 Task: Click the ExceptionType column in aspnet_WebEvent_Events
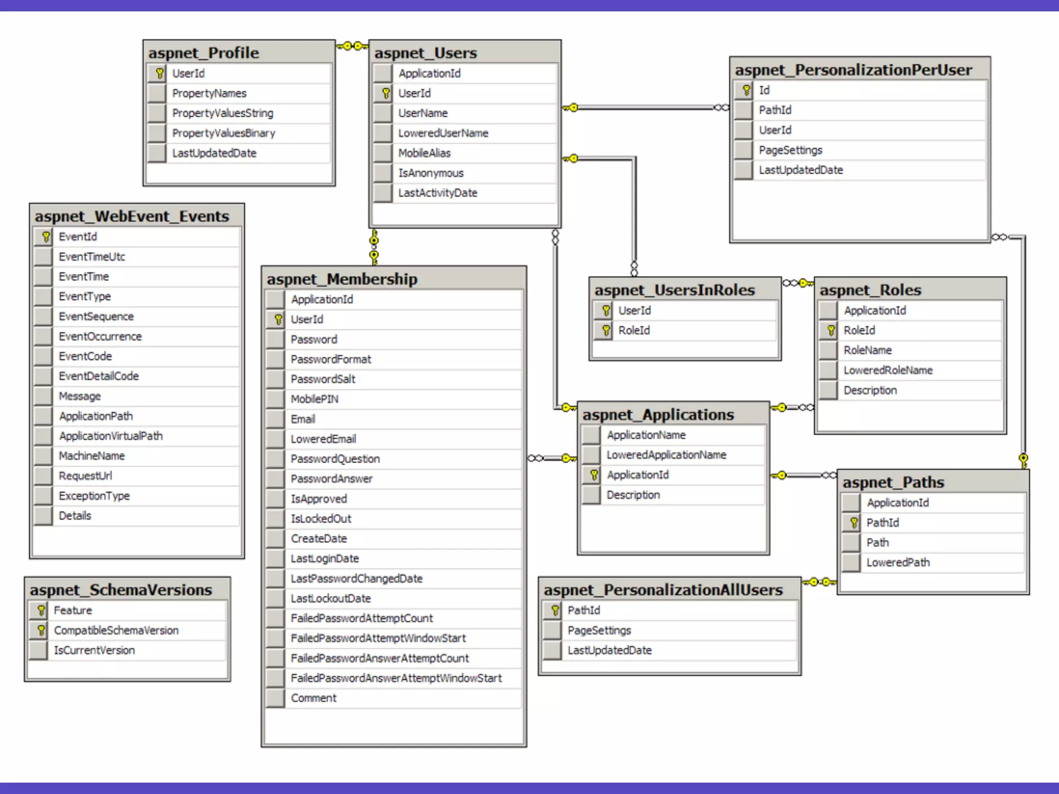pos(94,496)
